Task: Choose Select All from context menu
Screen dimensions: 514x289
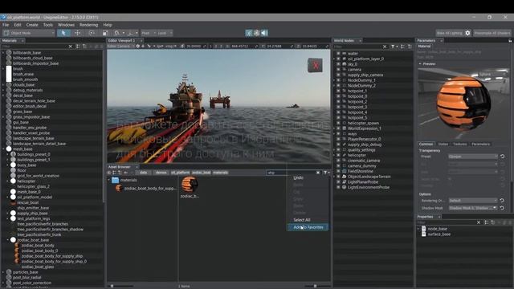Action: [302, 220]
